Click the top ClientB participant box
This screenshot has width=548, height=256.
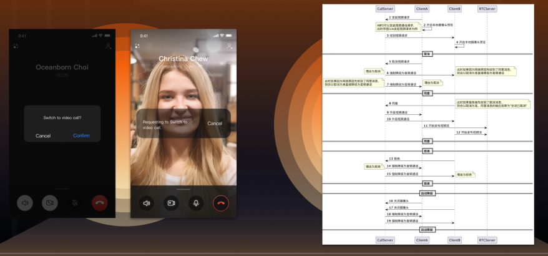click(454, 9)
